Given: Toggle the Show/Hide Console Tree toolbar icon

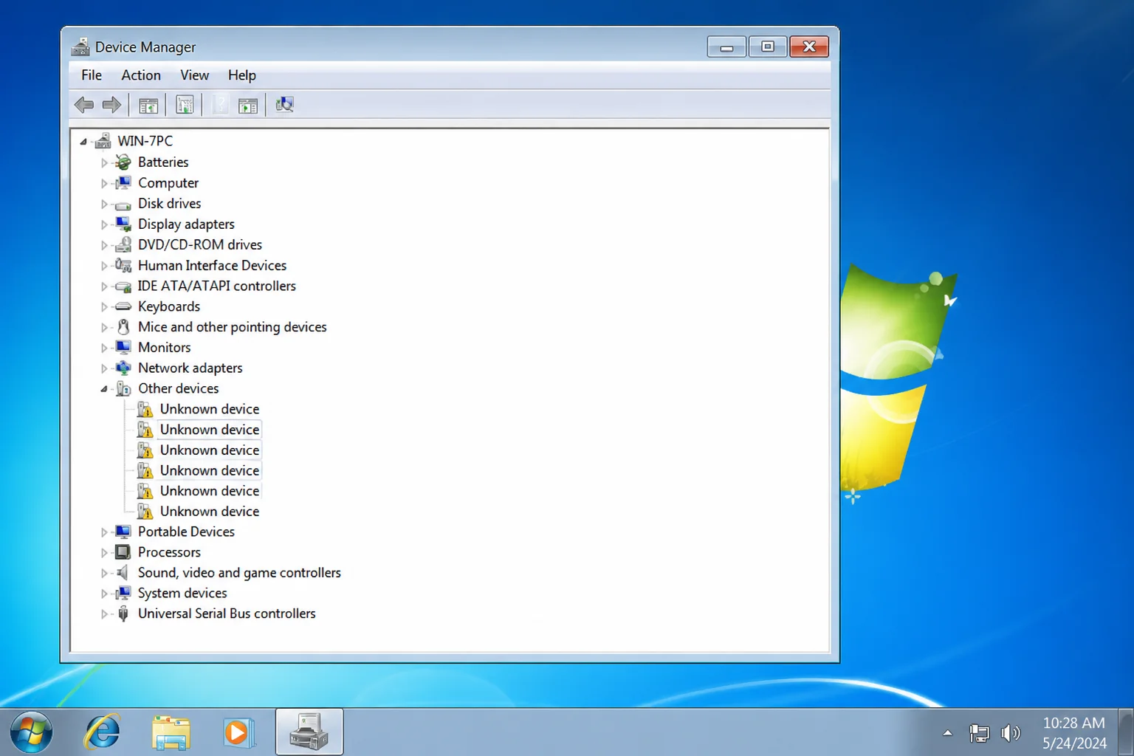Looking at the screenshot, I should click(148, 106).
